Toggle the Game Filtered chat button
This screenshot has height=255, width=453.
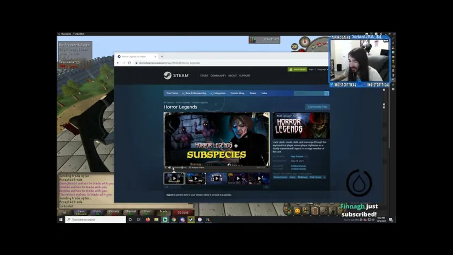click(x=81, y=212)
